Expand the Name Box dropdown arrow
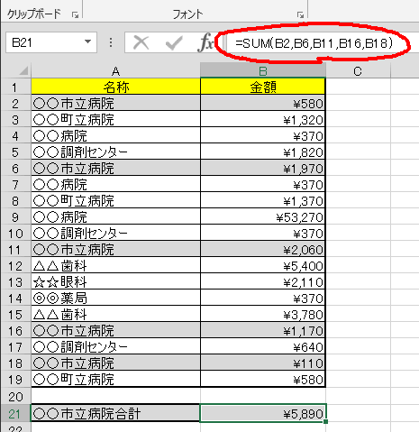This screenshot has height=432, width=419. [87, 41]
